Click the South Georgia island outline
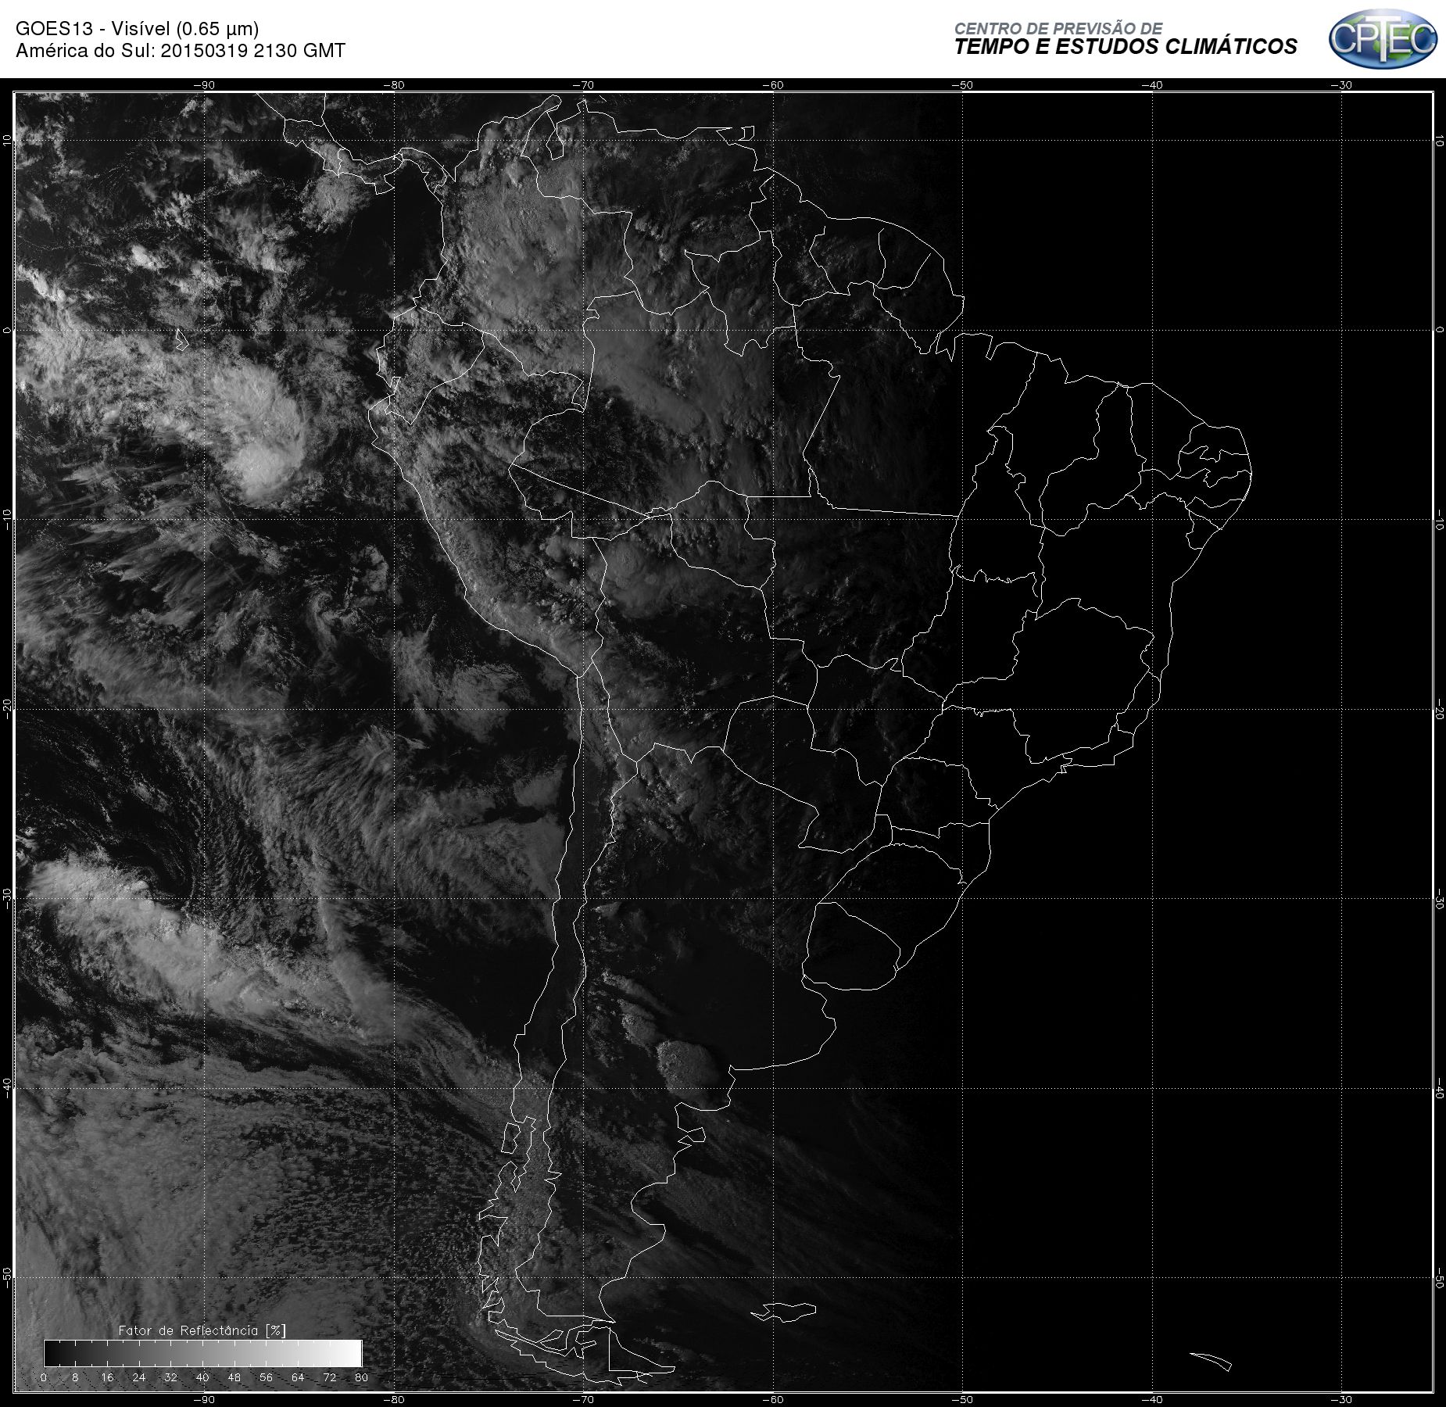Screen dimensions: 1446x1407 pyautogui.click(x=1211, y=1361)
